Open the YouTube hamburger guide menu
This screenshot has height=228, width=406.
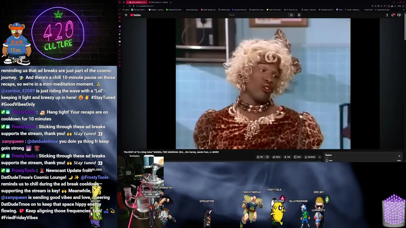[126, 15]
